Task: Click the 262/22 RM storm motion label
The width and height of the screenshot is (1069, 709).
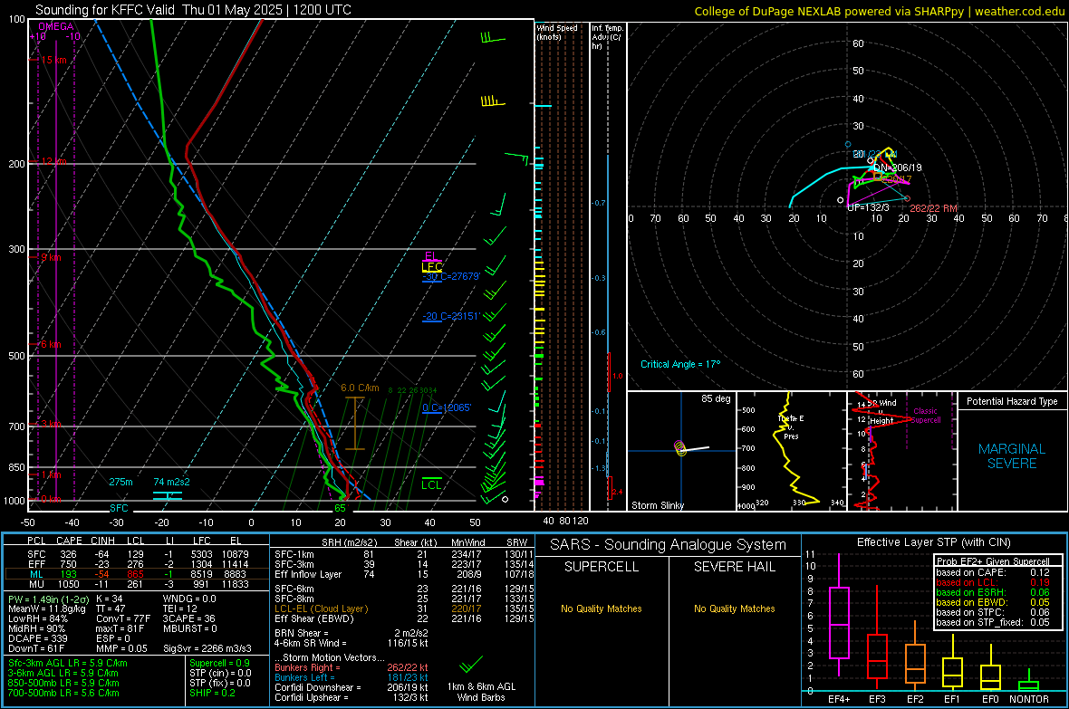Action: 933,208
